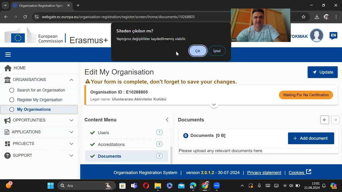342x192 pixels.
Task: Open Users in Content Menu
Action: point(127,133)
